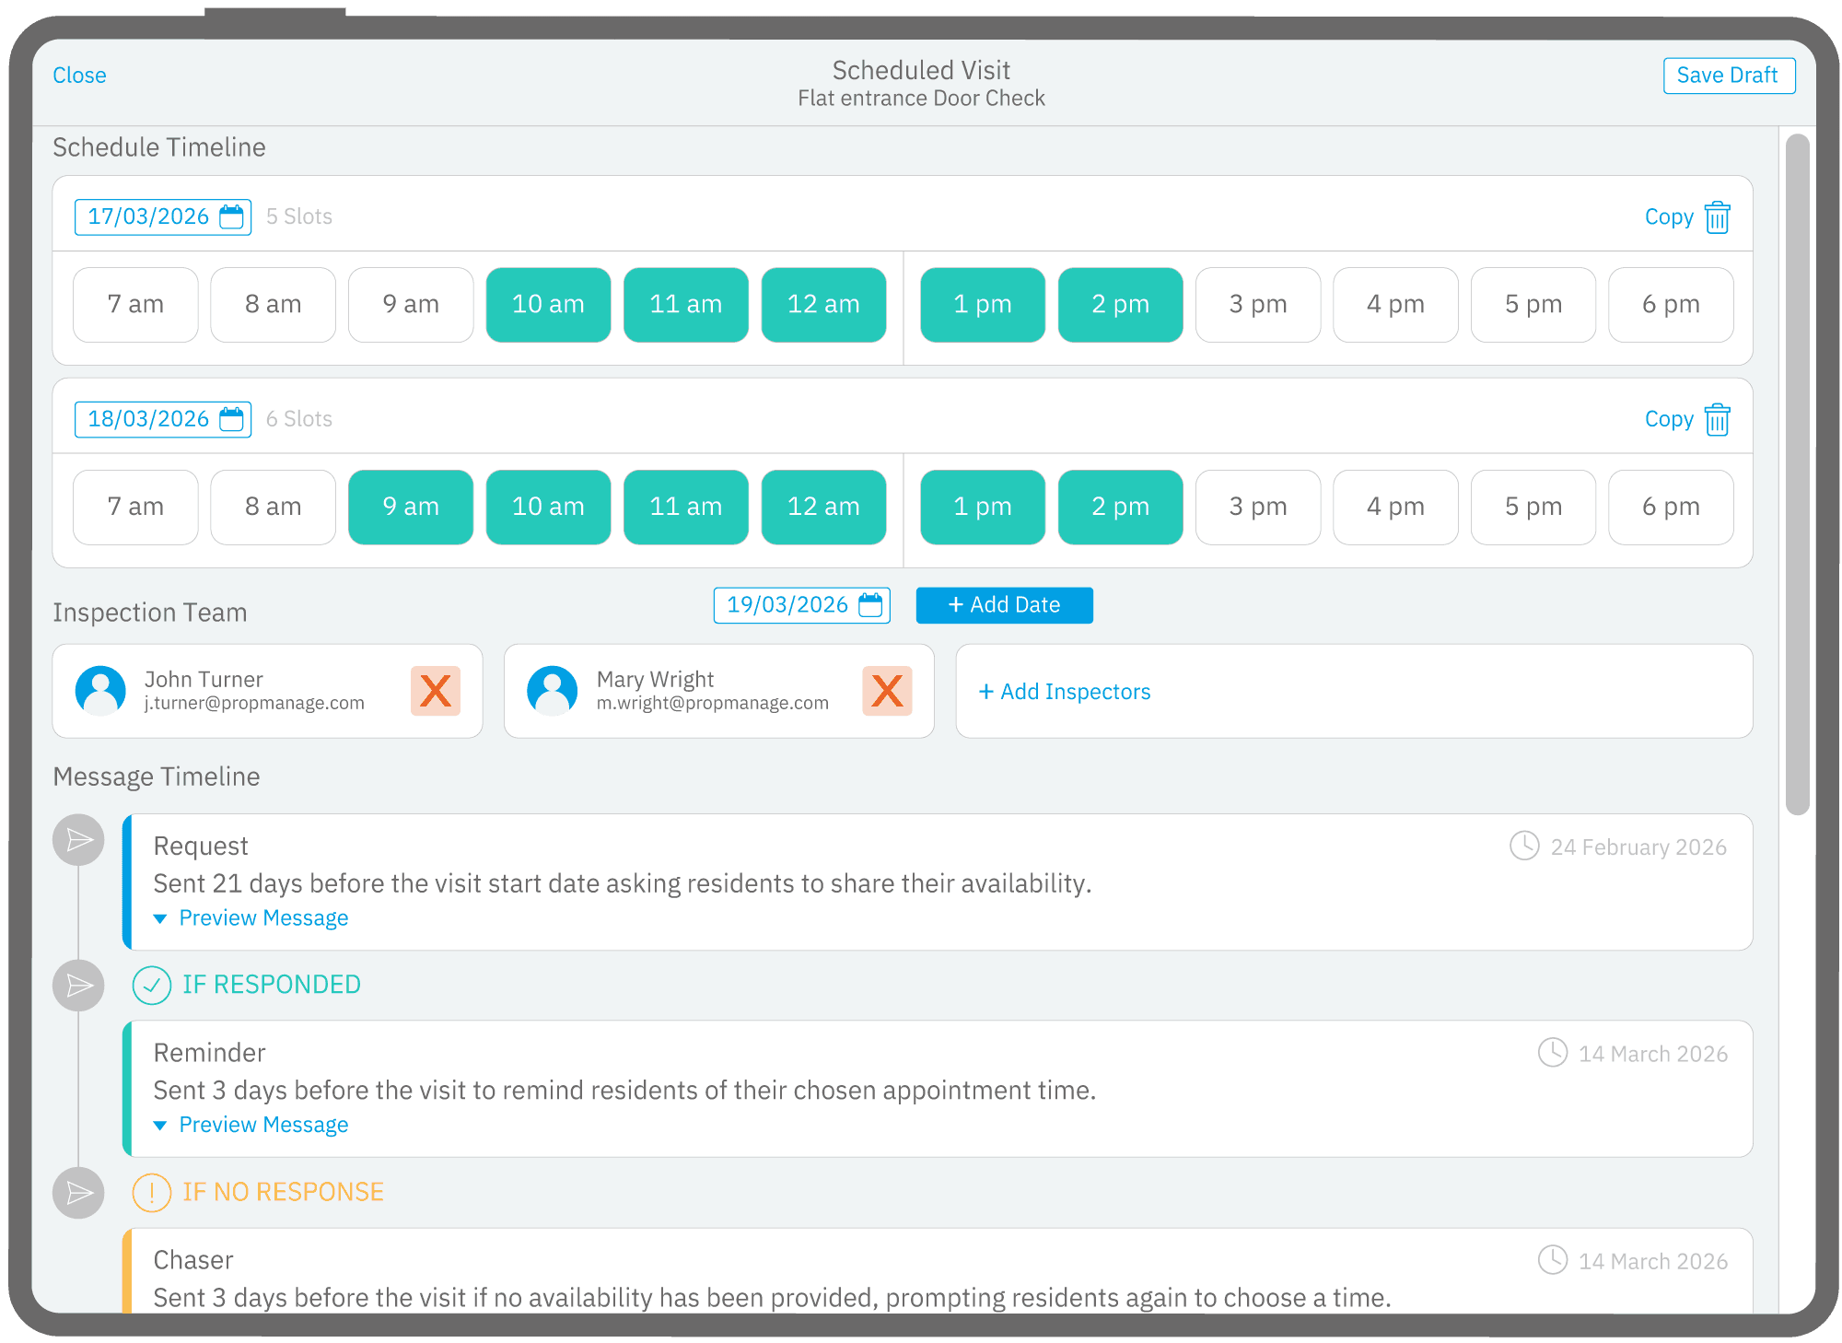
Task: Remove John Turner from inspection team
Action: coord(435,691)
